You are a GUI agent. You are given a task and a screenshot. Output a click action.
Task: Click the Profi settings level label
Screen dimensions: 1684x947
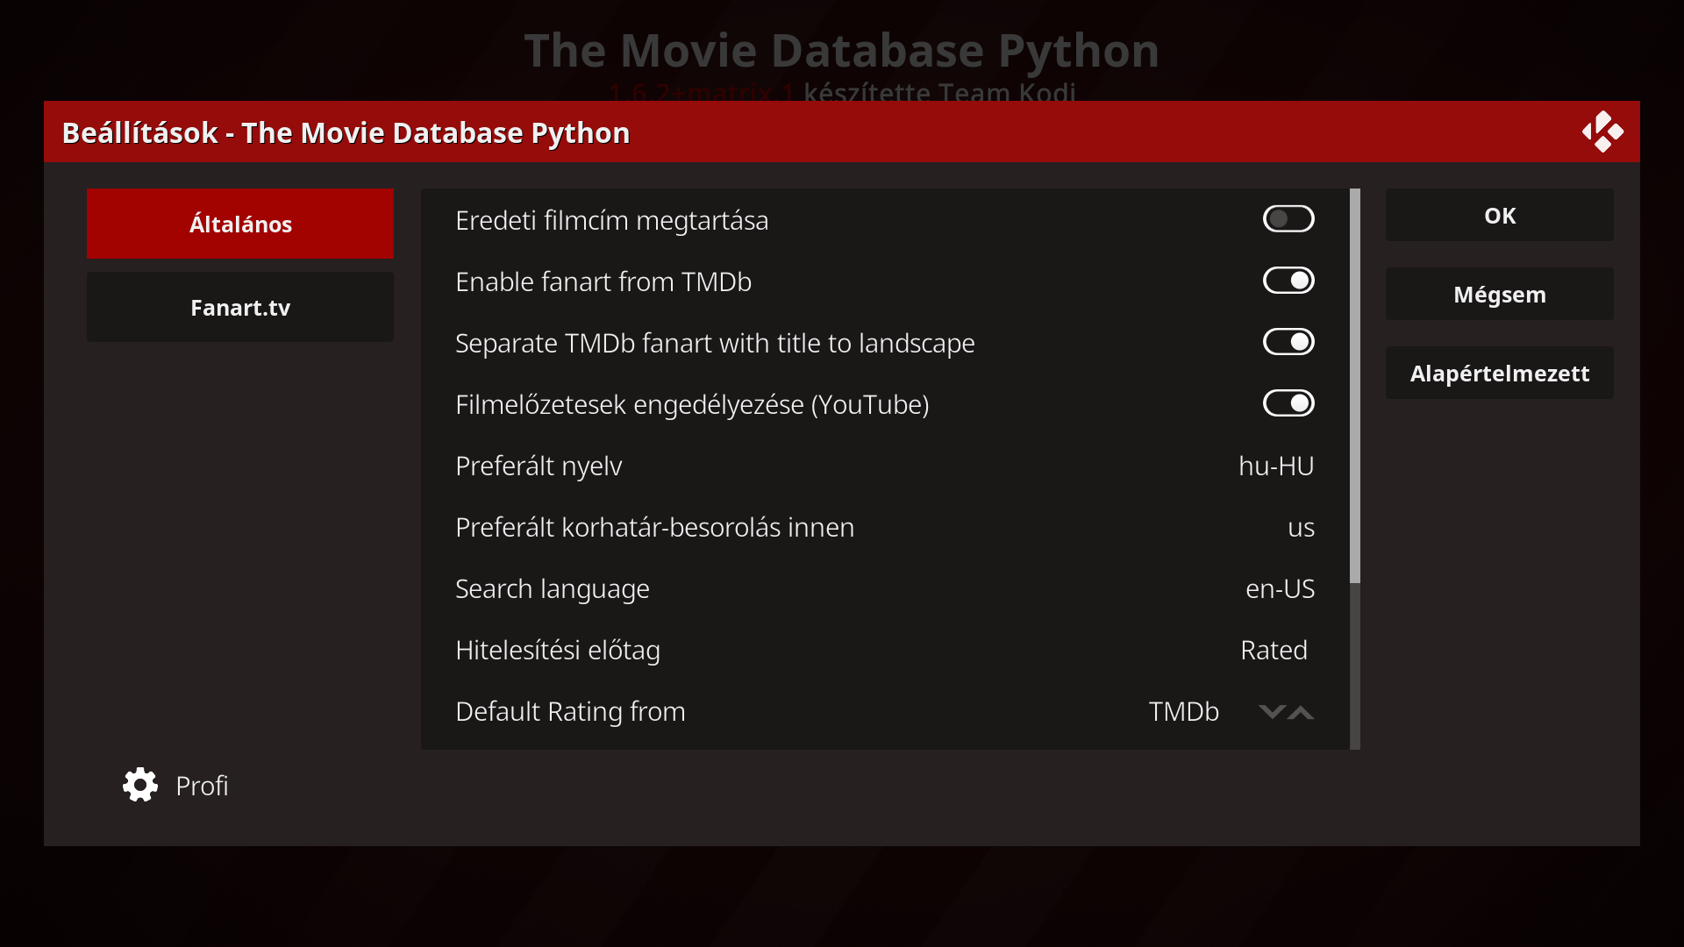pyautogui.click(x=202, y=786)
